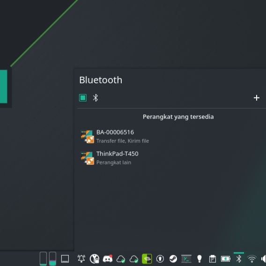Open the notifications bell tray icon
Screen dimensions: 266x266
[81, 259]
